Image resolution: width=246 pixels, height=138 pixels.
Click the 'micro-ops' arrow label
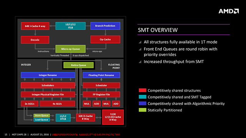[x=97, y=51]
